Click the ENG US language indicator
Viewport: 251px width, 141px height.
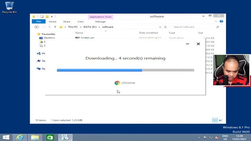pos(225,137)
